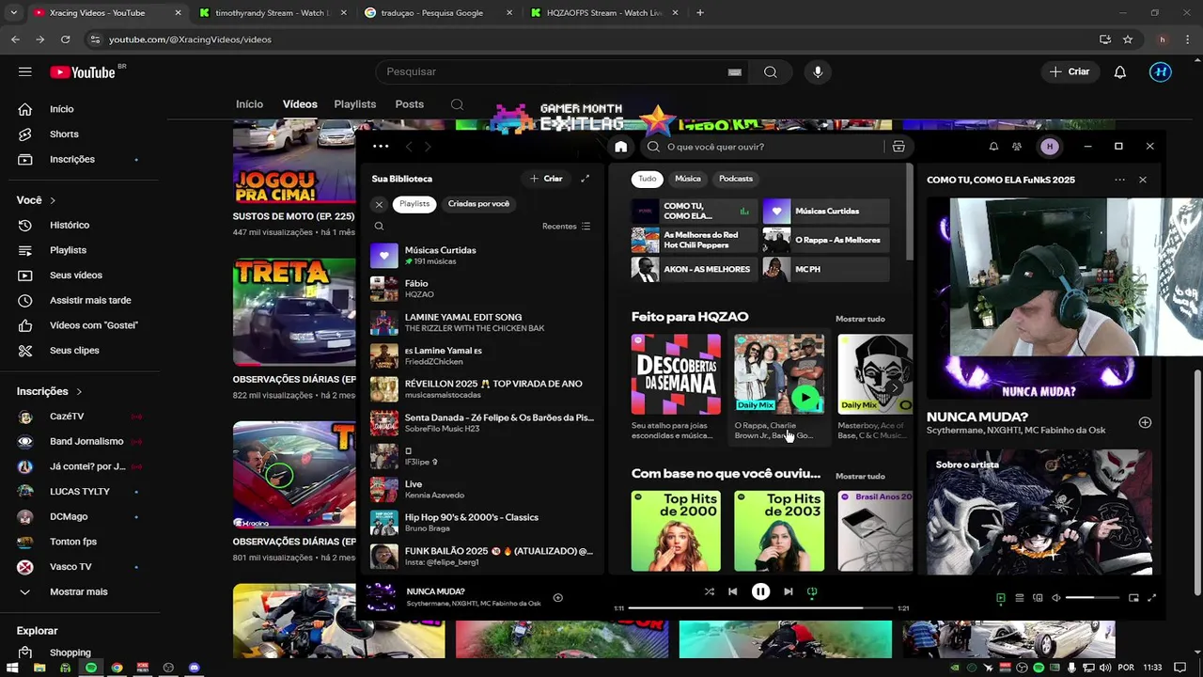Viewport: 1203px width, 677px height.
Task: Open the channel Início tab
Action: pos(249,104)
